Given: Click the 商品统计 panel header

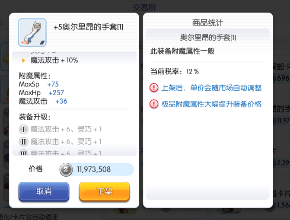Looking at the screenshot, I should (x=207, y=23).
